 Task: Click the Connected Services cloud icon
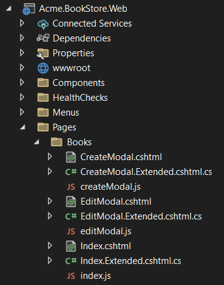pos(43,24)
